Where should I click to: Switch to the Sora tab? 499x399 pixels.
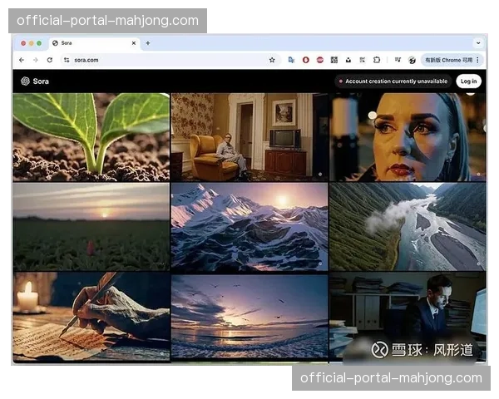[x=87, y=42]
